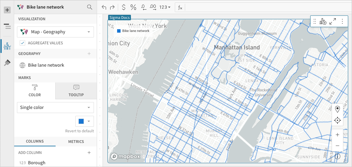The image size is (352, 167).
Task: Open the page outline list icon
Action: (7, 26)
